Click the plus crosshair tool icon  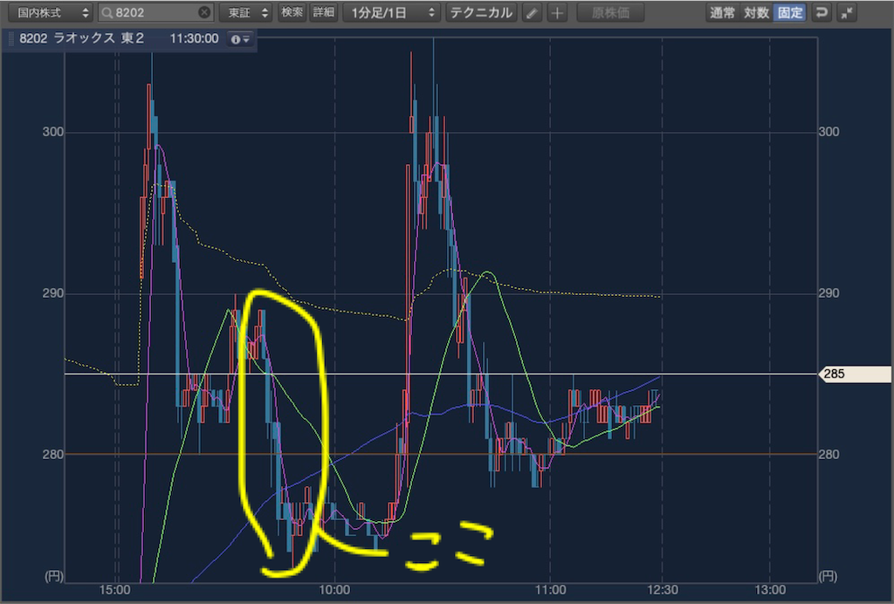[x=557, y=12]
